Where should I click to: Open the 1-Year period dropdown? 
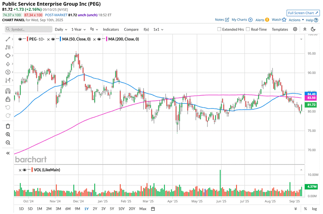click(x=78, y=29)
